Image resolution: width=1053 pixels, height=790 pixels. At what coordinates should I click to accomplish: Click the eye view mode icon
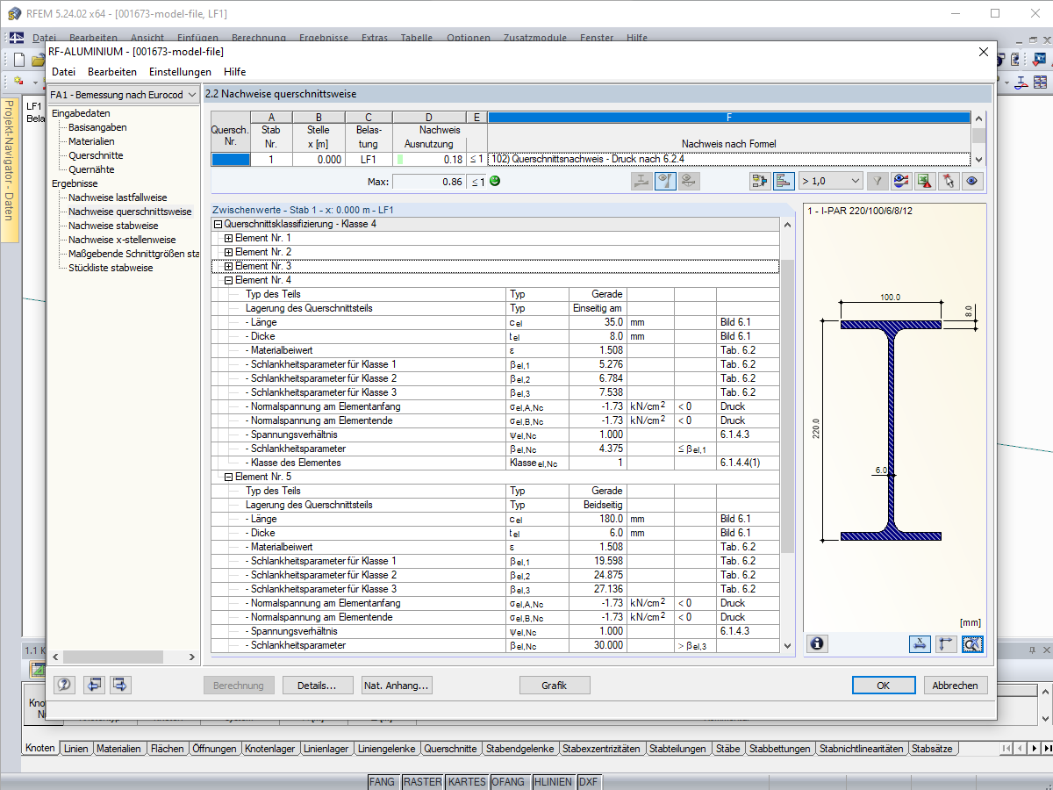tap(971, 181)
